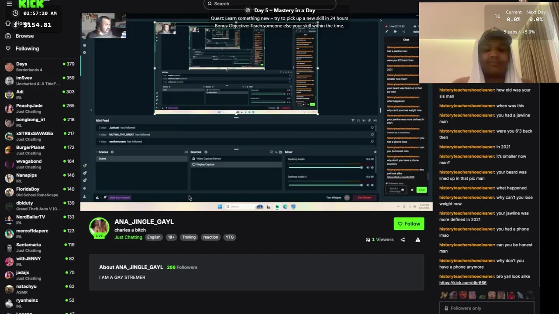The width and height of the screenshot is (559, 314).
Task: Click the Following heart icon in sidebar
Action: pyautogui.click(x=8, y=48)
